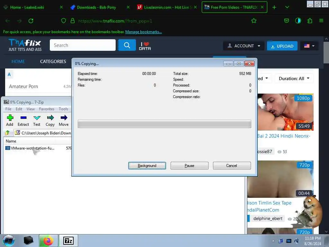Open Manage bookmarks link
The width and height of the screenshot is (329, 247).
[x=144, y=32]
